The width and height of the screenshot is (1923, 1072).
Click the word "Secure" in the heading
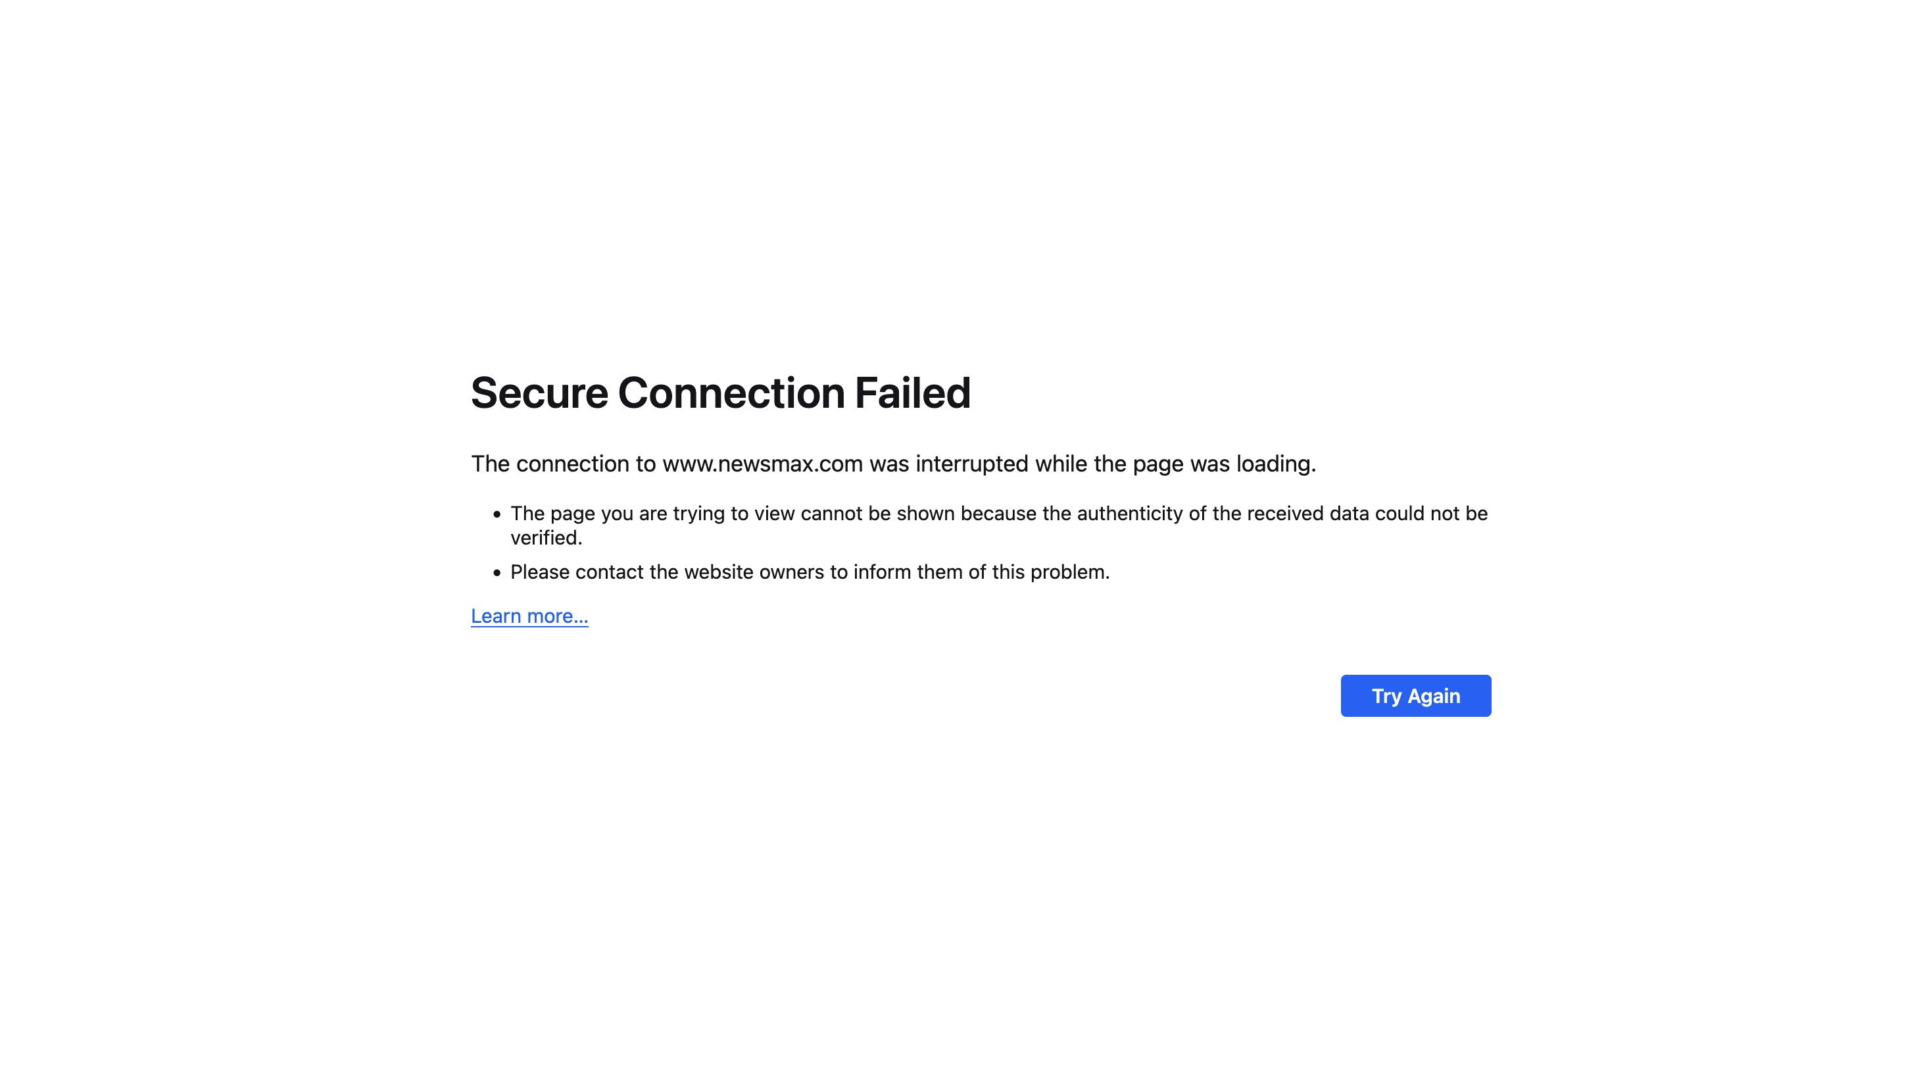[x=539, y=393]
